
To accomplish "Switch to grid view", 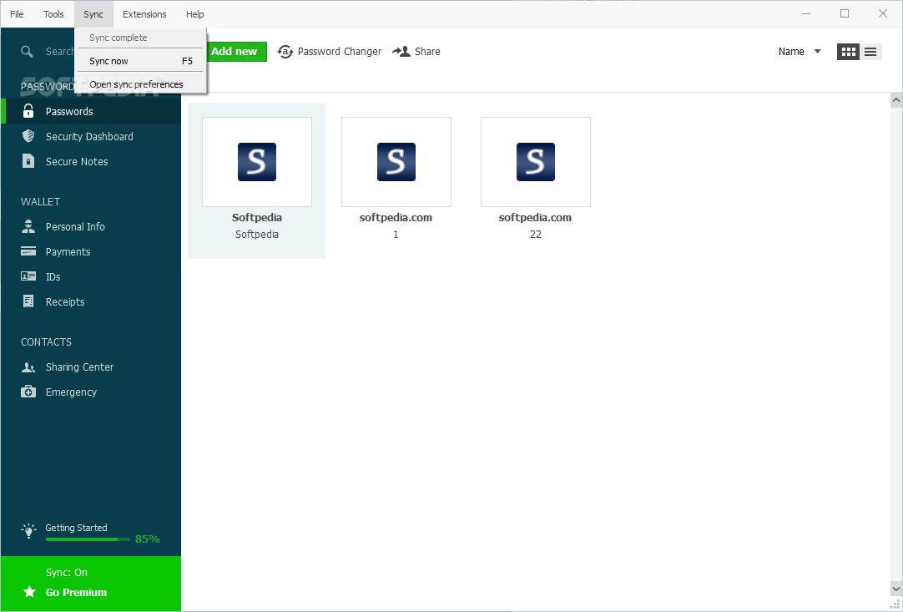I will (848, 52).
